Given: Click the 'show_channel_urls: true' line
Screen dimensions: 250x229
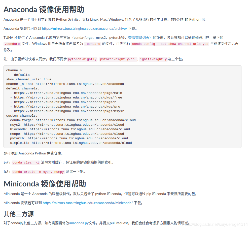Looking at the screenshot, I should pyautogui.click(x=29, y=79).
